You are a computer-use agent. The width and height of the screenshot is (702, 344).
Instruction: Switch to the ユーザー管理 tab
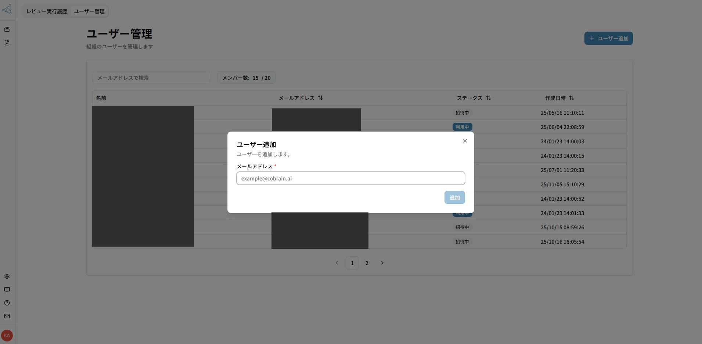(89, 11)
